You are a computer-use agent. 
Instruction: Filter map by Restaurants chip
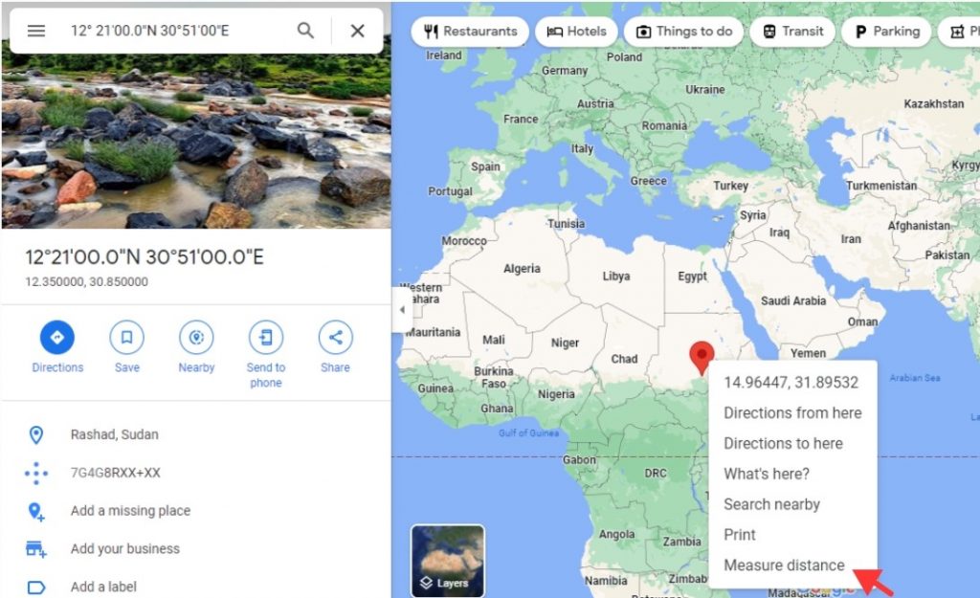(470, 32)
